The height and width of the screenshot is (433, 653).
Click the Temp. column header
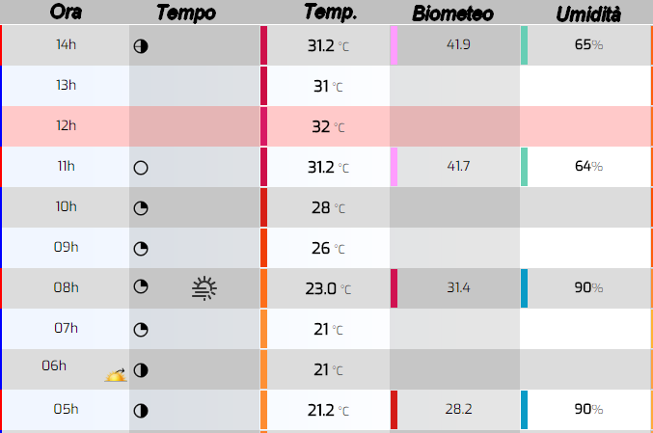[x=330, y=12]
